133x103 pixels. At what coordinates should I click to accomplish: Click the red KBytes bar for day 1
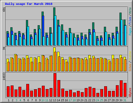[8, 92]
